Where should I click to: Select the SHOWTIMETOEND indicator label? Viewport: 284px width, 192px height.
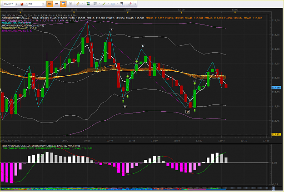tap(23, 26)
